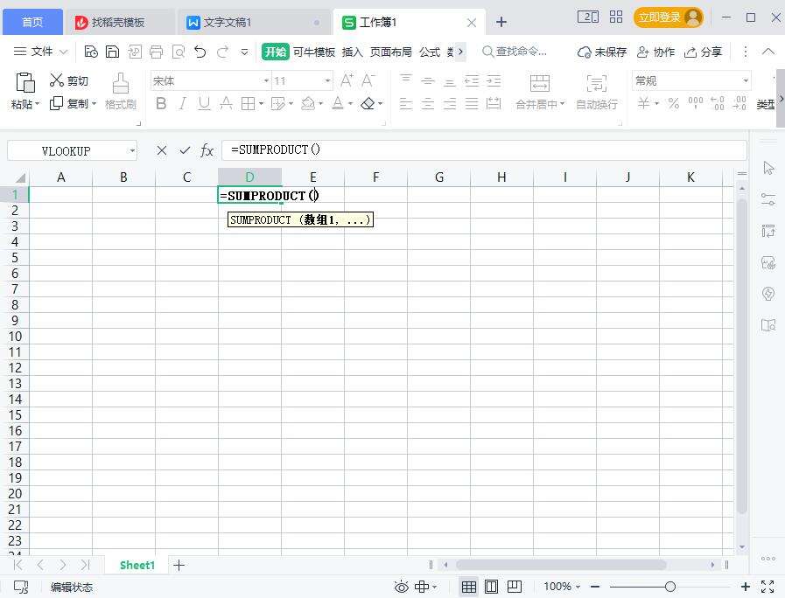Screen dimensions: 785x598
Task: Click the 立即登录 login button
Action: 669,17
